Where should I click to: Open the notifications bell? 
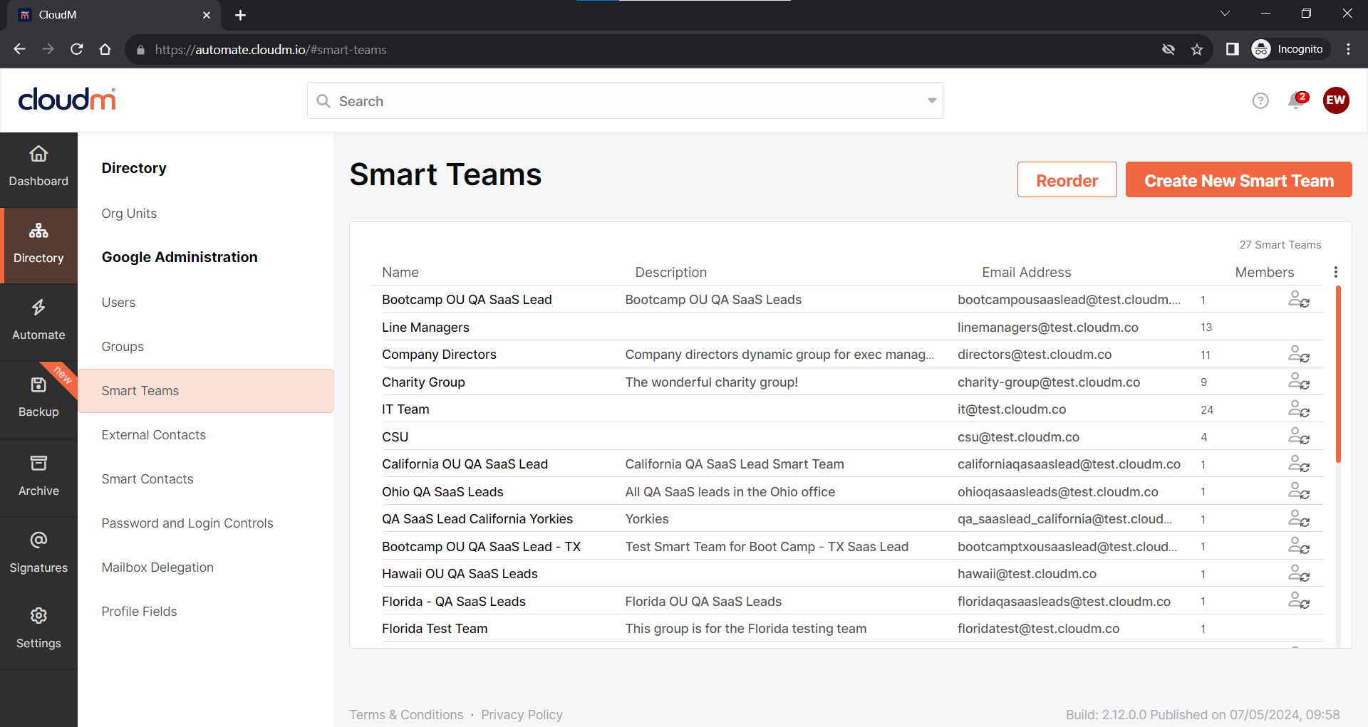tap(1295, 101)
